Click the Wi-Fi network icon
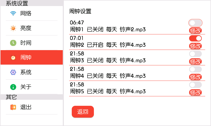Viewport: 211px width, 126px height. point(13,13)
